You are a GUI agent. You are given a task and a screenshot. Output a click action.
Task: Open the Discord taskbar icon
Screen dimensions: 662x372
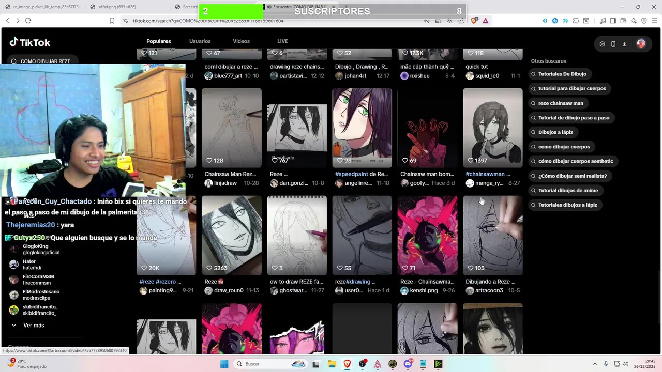pyautogui.click(x=408, y=364)
